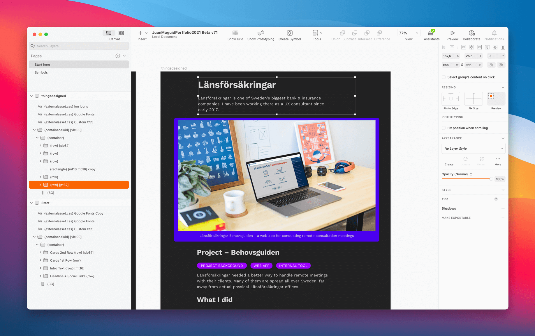
Task: Click the Union boolean icon
Action: pyautogui.click(x=342, y=33)
